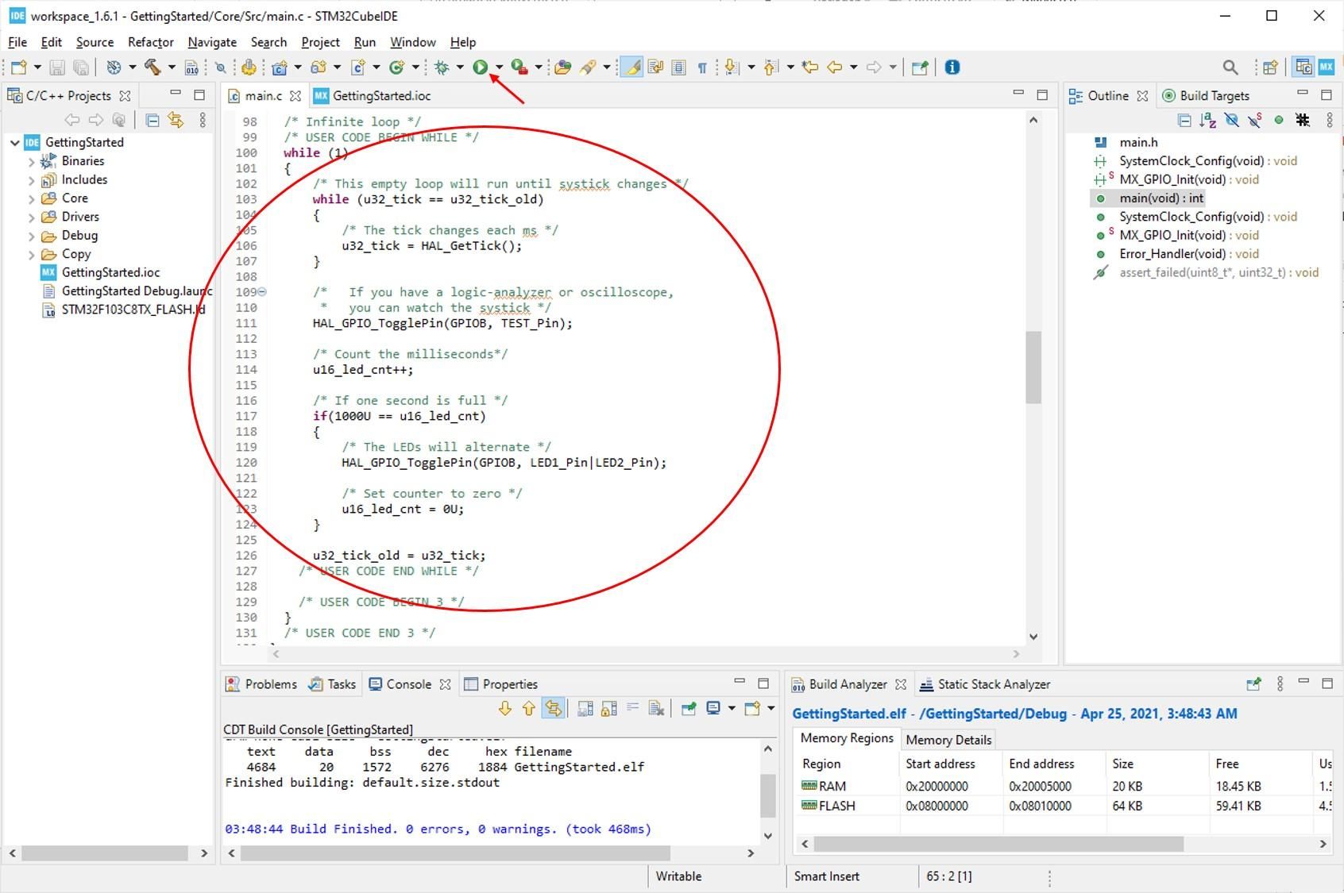The image size is (1344, 893).
Task: Hide static members in the Outline view
Action: click(1255, 121)
